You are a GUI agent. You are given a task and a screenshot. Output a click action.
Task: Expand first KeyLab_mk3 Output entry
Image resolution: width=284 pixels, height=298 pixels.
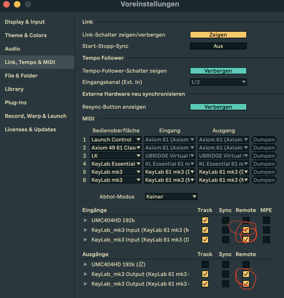pyautogui.click(x=85, y=274)
